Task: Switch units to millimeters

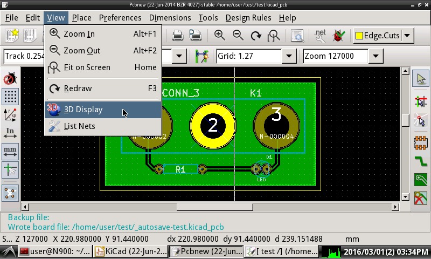Action: [10, 152]
